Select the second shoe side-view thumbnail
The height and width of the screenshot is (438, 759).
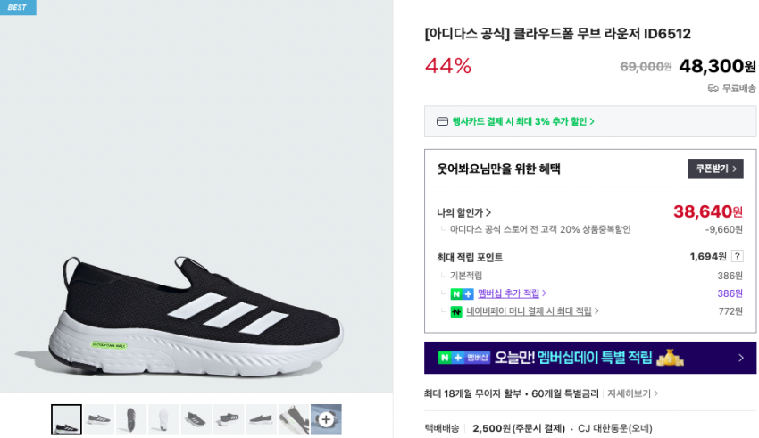coord(99,419)
